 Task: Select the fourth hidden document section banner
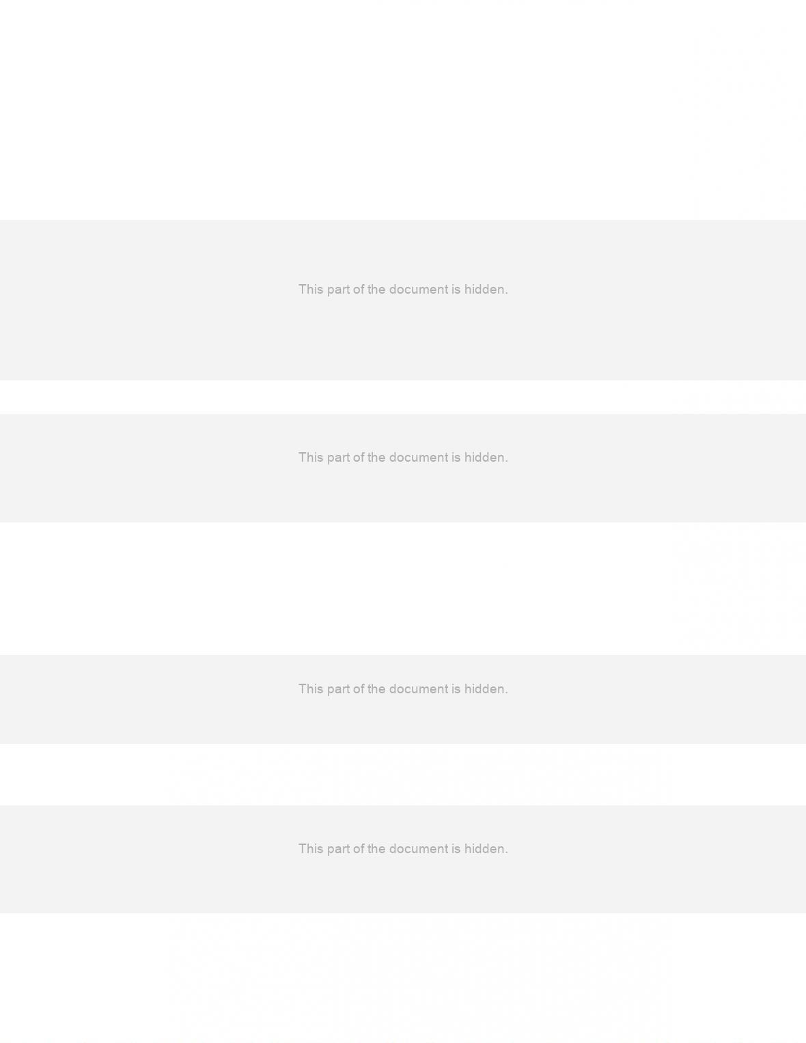click(x=403, y=859)
